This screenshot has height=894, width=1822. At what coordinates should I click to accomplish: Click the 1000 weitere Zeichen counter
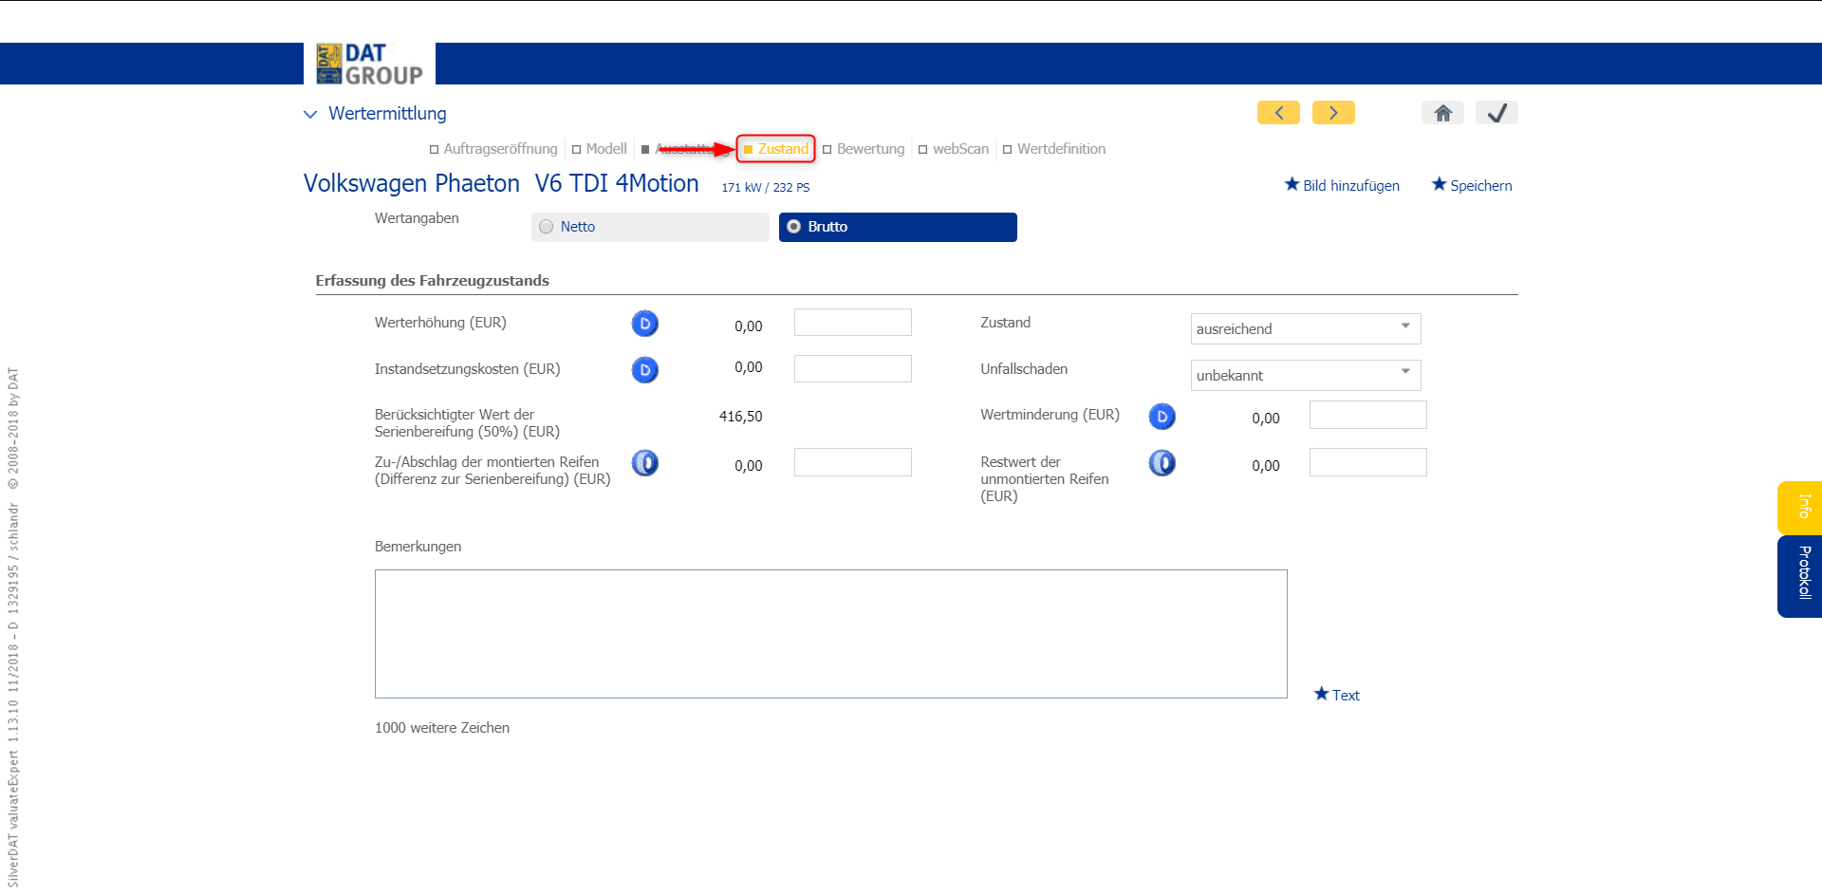[x=442, y=728]
